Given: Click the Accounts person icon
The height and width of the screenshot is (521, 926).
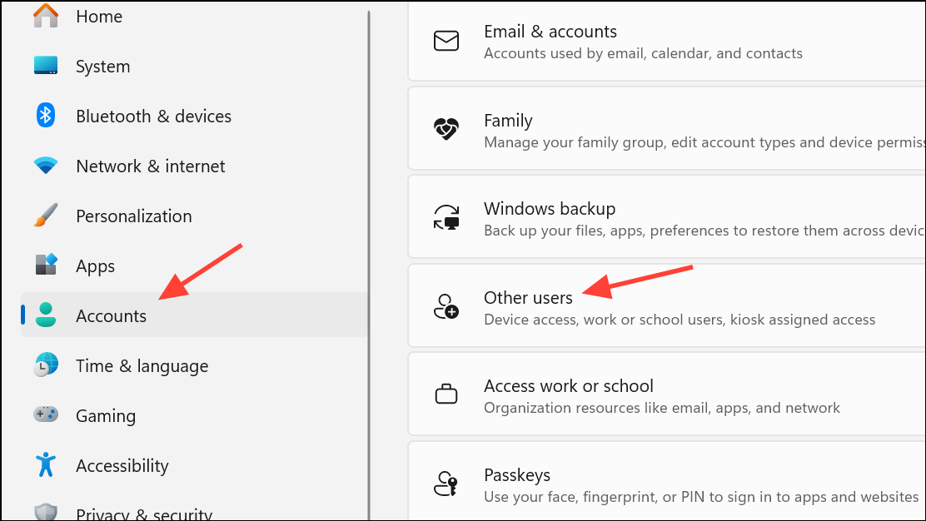Looking at the screenshot, I should (x=46, y=315).
